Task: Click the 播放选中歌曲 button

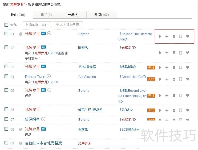Action: (37, 24)
